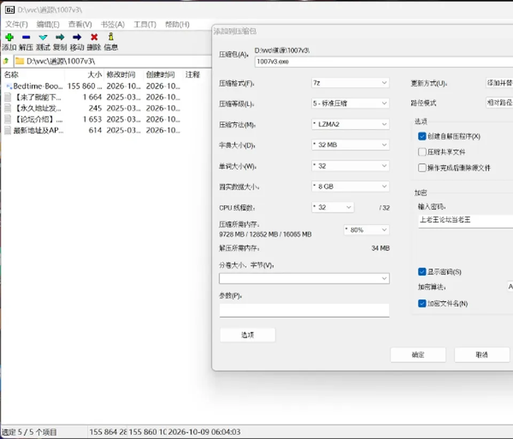This screenshot has height=439, width=513.
Task: Click the 取消 button
Action: point(481,355)
